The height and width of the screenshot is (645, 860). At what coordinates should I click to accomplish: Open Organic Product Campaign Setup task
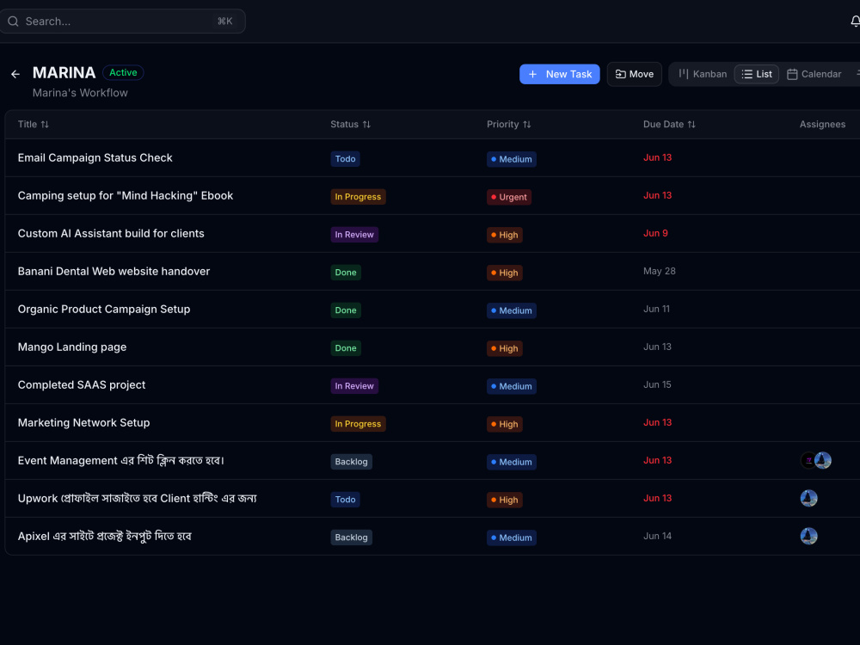104,310
